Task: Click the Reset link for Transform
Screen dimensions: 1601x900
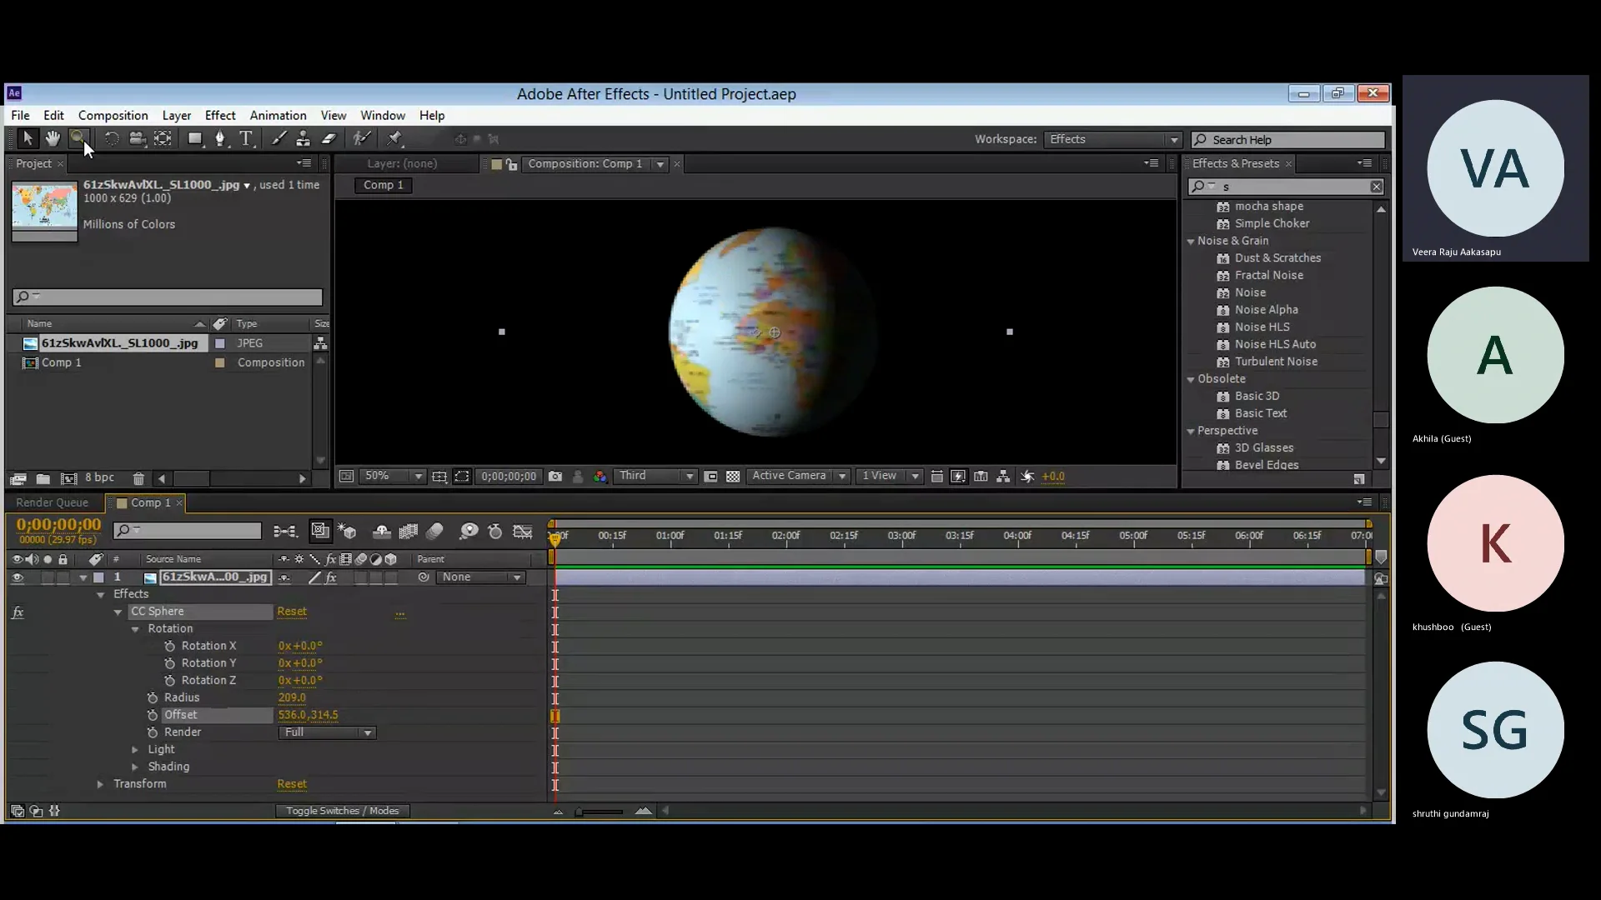Action: pos(292,784)
